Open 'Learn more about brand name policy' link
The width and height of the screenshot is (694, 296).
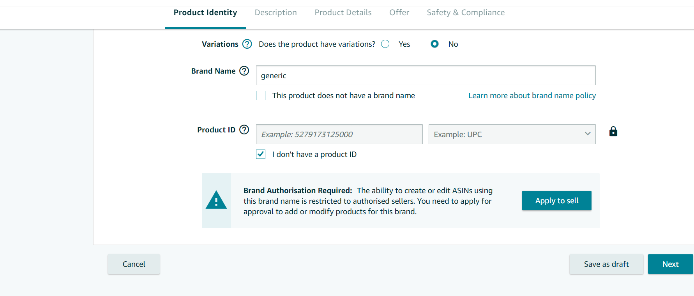click(x=532, y=95)
